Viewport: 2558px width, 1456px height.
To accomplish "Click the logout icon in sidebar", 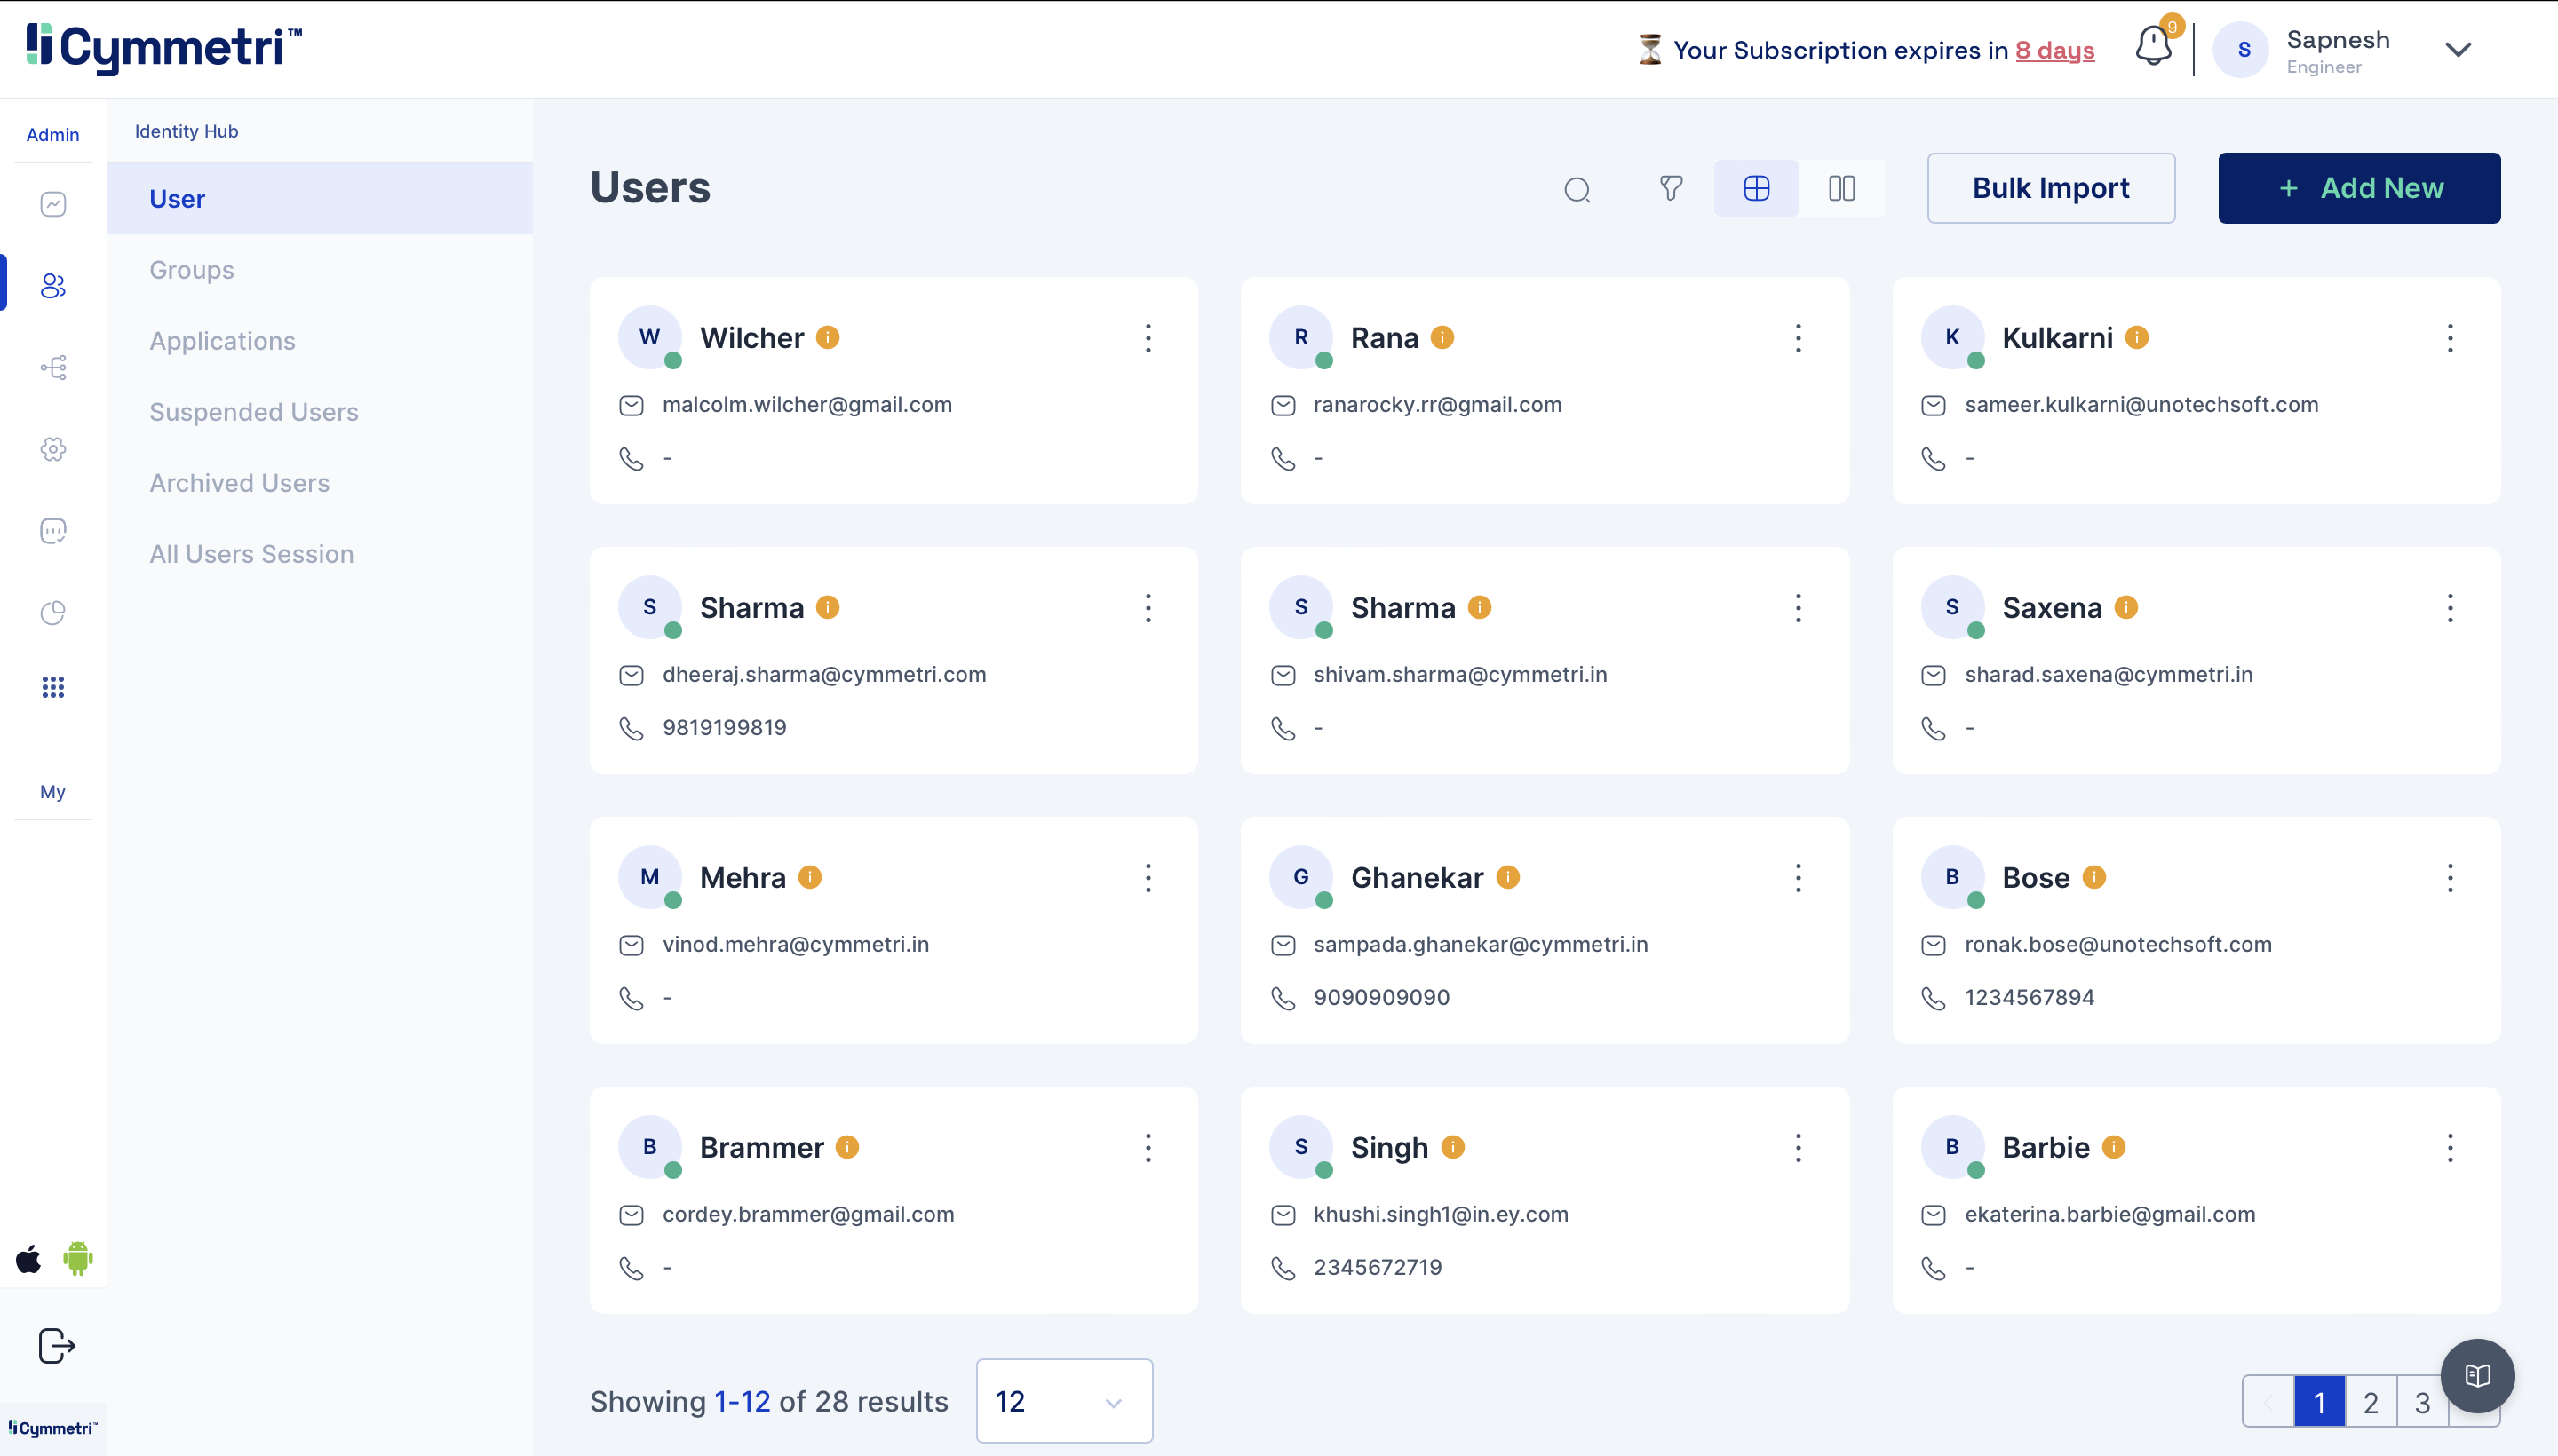I will click(56, 1345).
